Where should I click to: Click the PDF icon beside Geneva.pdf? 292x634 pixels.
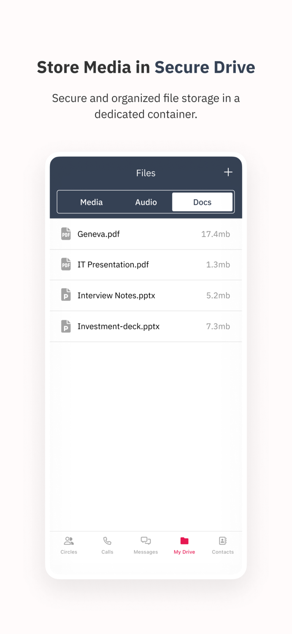[66, 234]
